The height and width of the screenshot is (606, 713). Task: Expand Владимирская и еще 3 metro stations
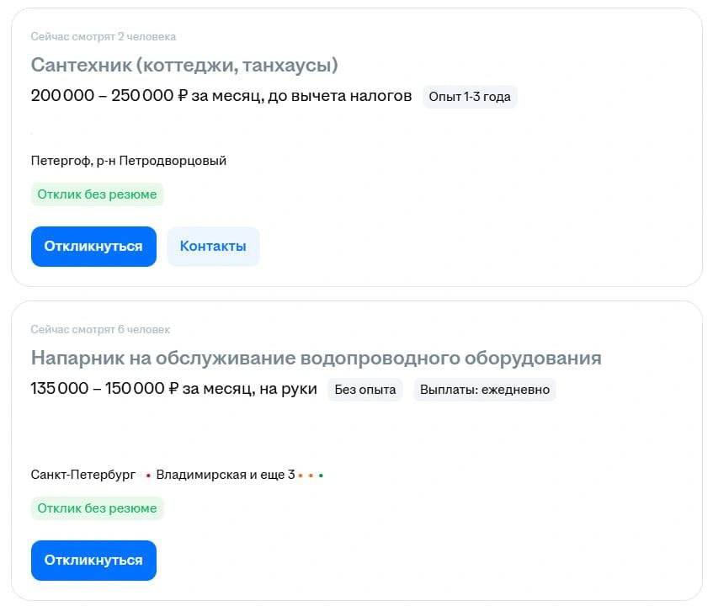pyautogui.click(x=226, y=475)
